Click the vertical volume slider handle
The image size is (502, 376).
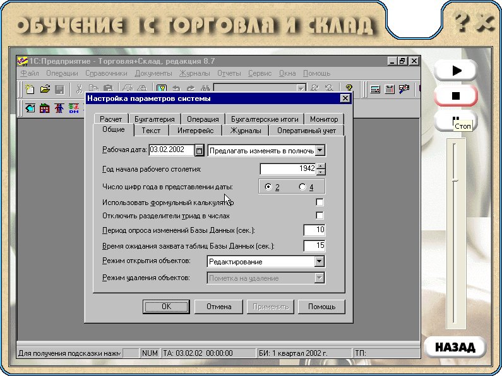pyautogui.click(x=455, y=180)
